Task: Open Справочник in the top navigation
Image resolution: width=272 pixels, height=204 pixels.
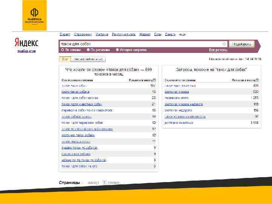Action: coord(83,34)
